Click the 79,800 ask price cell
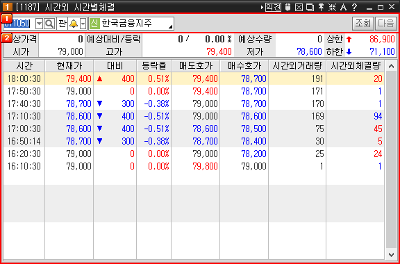Image resolution: width=400 pixels, height=264 pixels. tap(206, 166)
